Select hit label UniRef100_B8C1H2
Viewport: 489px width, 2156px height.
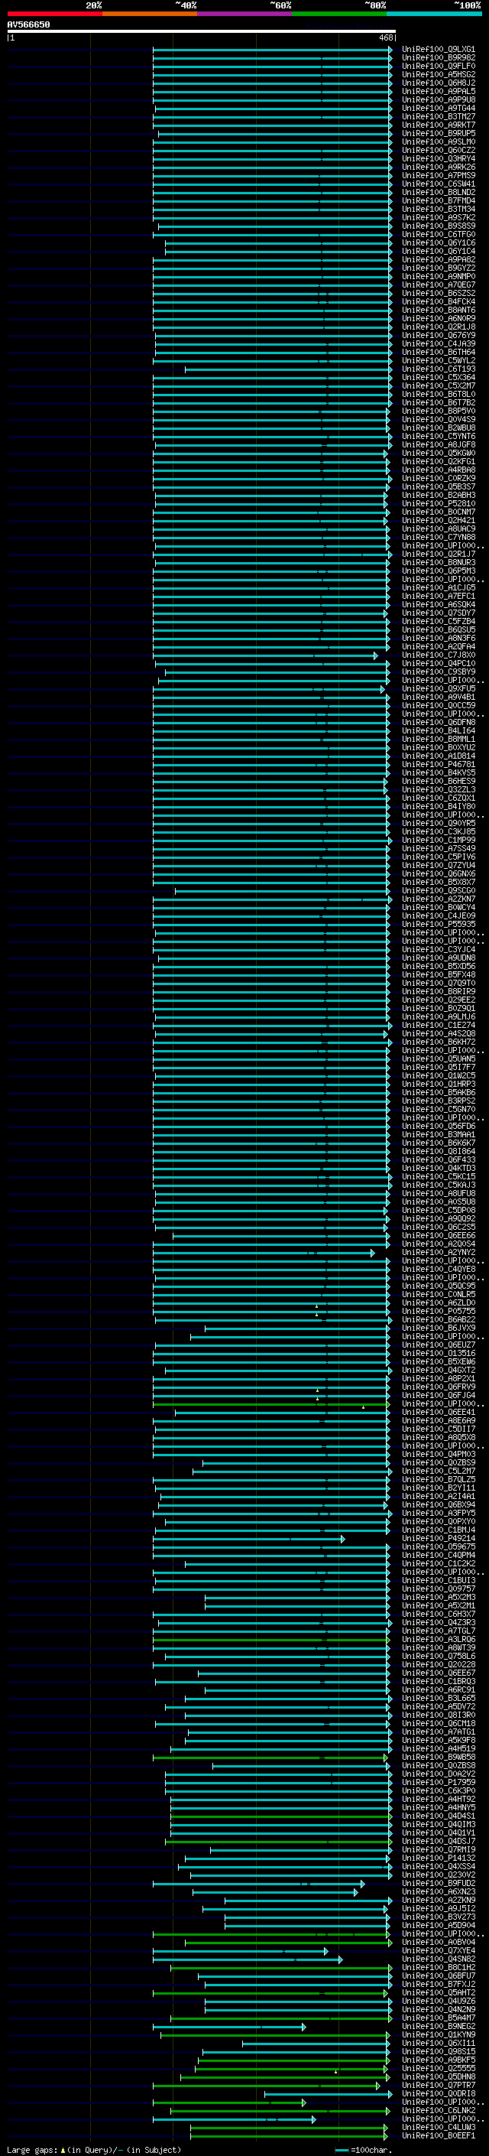439,1967
